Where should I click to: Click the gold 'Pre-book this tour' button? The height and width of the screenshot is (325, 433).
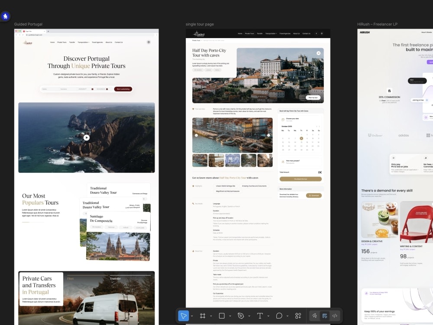coord(301,179)
